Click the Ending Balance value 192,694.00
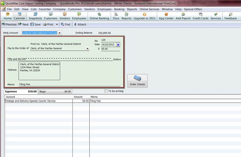This screenshot has height=157, width=241. pos(104,33)
